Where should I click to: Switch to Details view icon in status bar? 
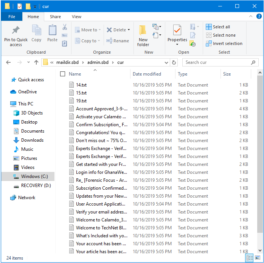tap(249, 258)
